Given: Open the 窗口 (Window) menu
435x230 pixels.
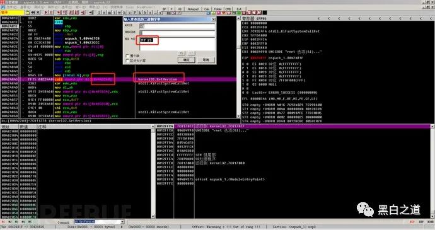Looking at the screenshot, I should (x=81, y=7).
